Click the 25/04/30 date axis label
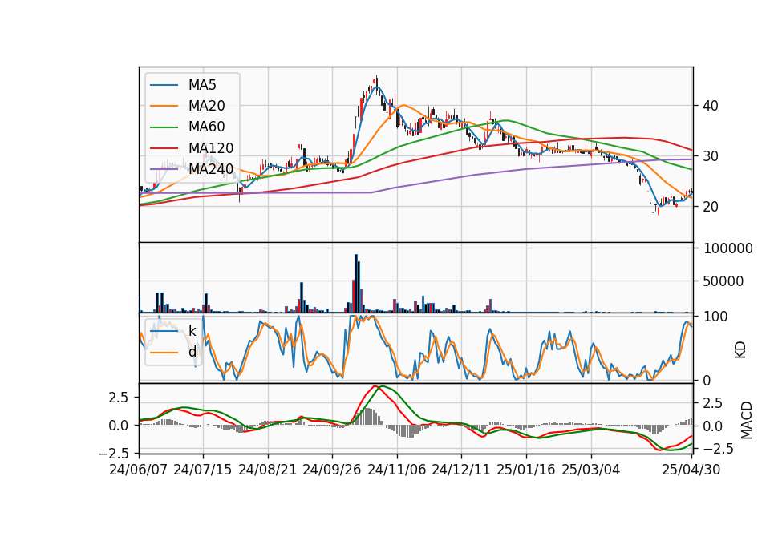This screenshot has height=553, width=770. click(x=691, y=470)
